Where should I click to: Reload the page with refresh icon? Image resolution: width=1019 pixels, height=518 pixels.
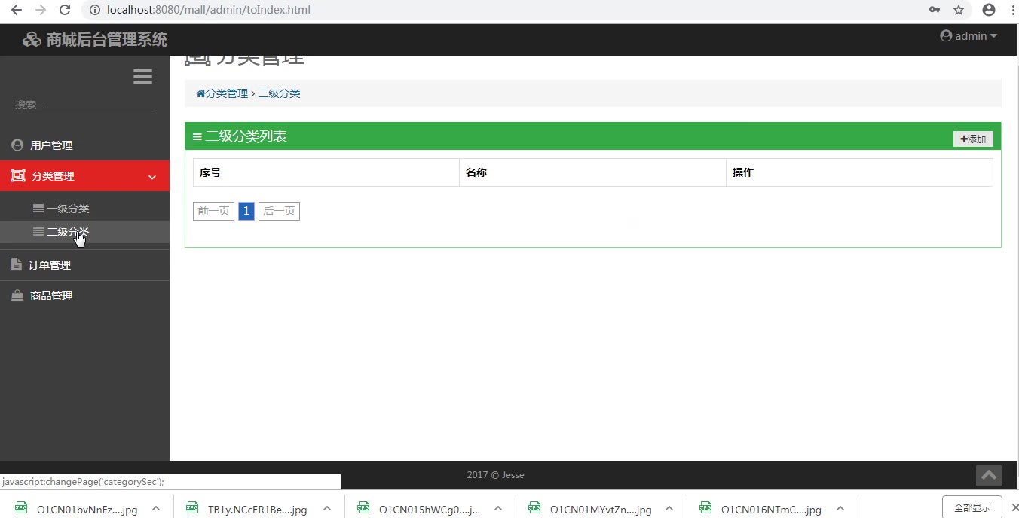tap(65, 10)
